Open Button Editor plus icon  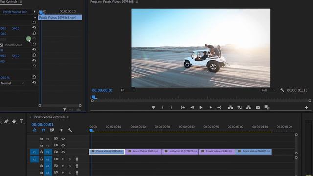tap(307, 108)
